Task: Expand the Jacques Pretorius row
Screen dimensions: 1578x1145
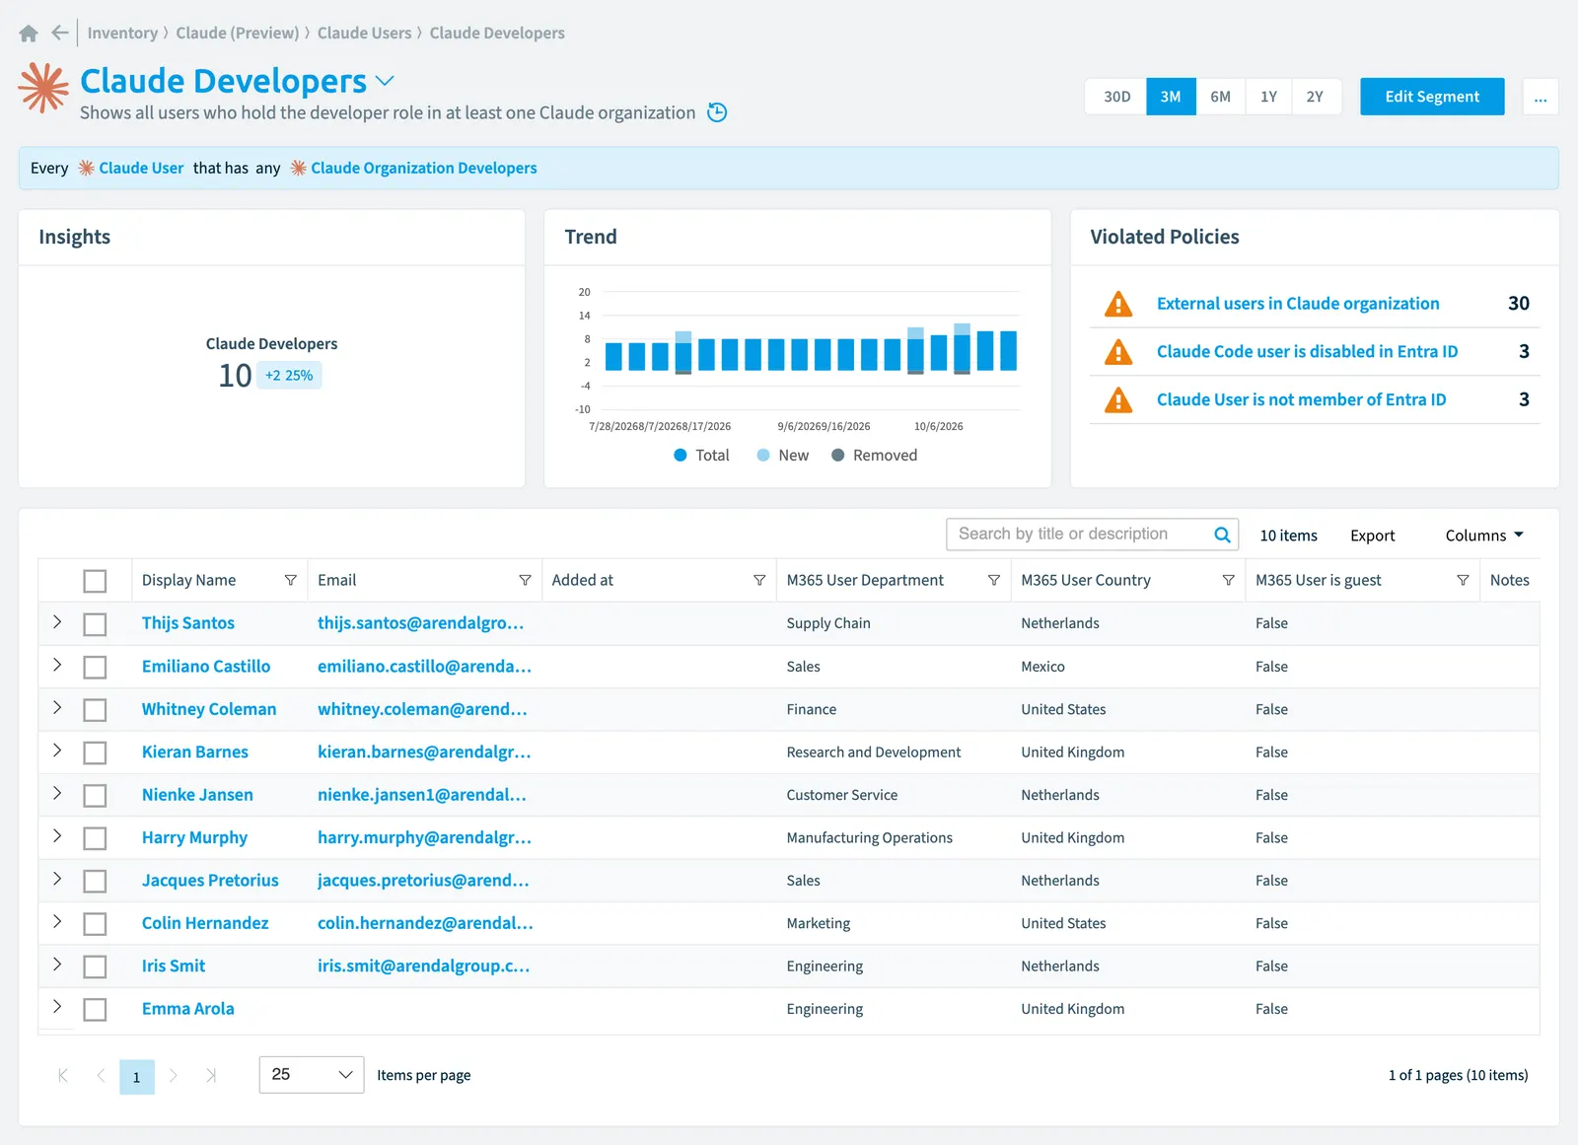Action: 57,879
